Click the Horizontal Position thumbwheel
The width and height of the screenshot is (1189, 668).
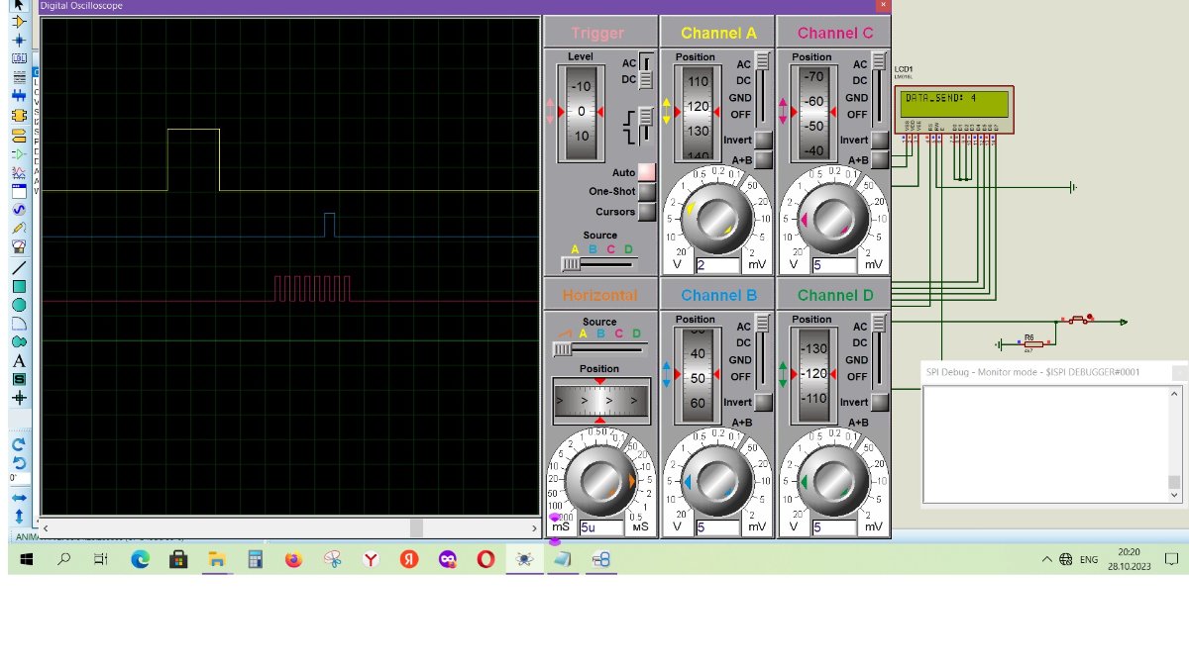coord(600,401)
